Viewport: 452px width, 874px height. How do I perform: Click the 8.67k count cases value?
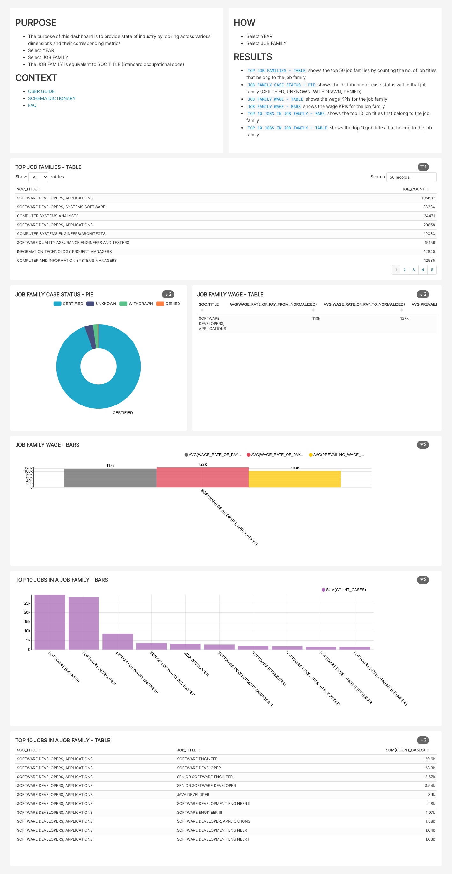(430, 777)
